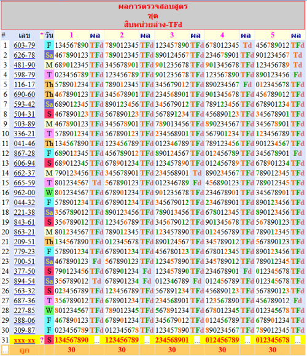
Task: Open the 309-87 number link
Action: pyautogui.click(x=25, y=330)
